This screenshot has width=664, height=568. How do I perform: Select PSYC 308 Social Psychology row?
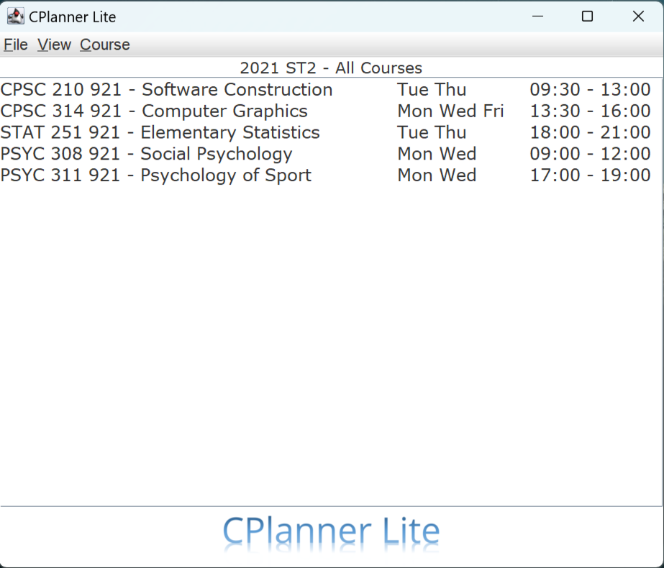coord(331,154)
